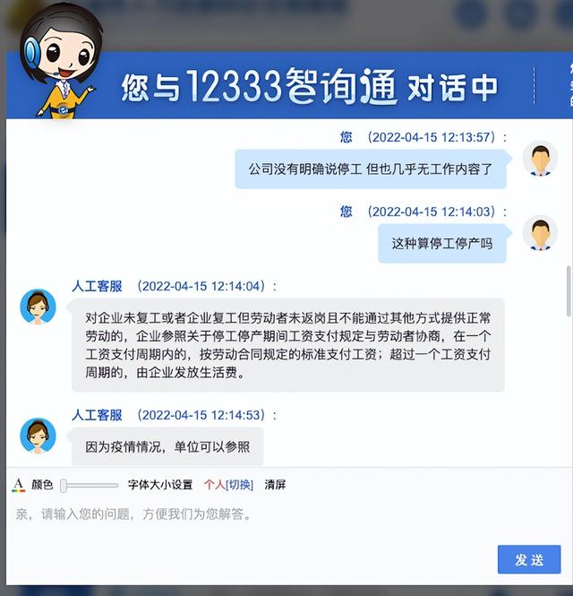The height and width of the screenshot is (596, 573).
Task: Select the bubble 这种算停工停产吗
Action: (442, 243)
